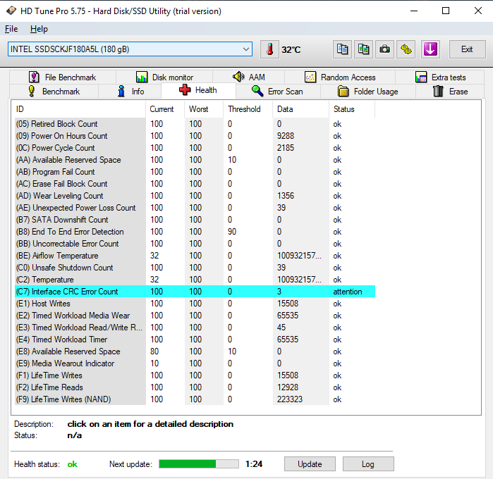Open the Help menu
The image size is (493, 479).
click(x=39, y=29)
